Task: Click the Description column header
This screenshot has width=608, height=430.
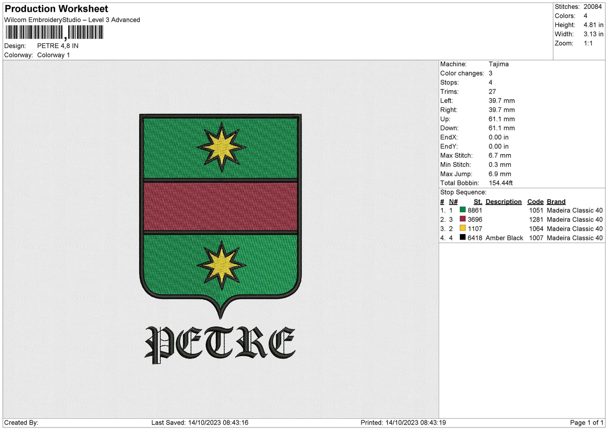Action: (504, 202)
